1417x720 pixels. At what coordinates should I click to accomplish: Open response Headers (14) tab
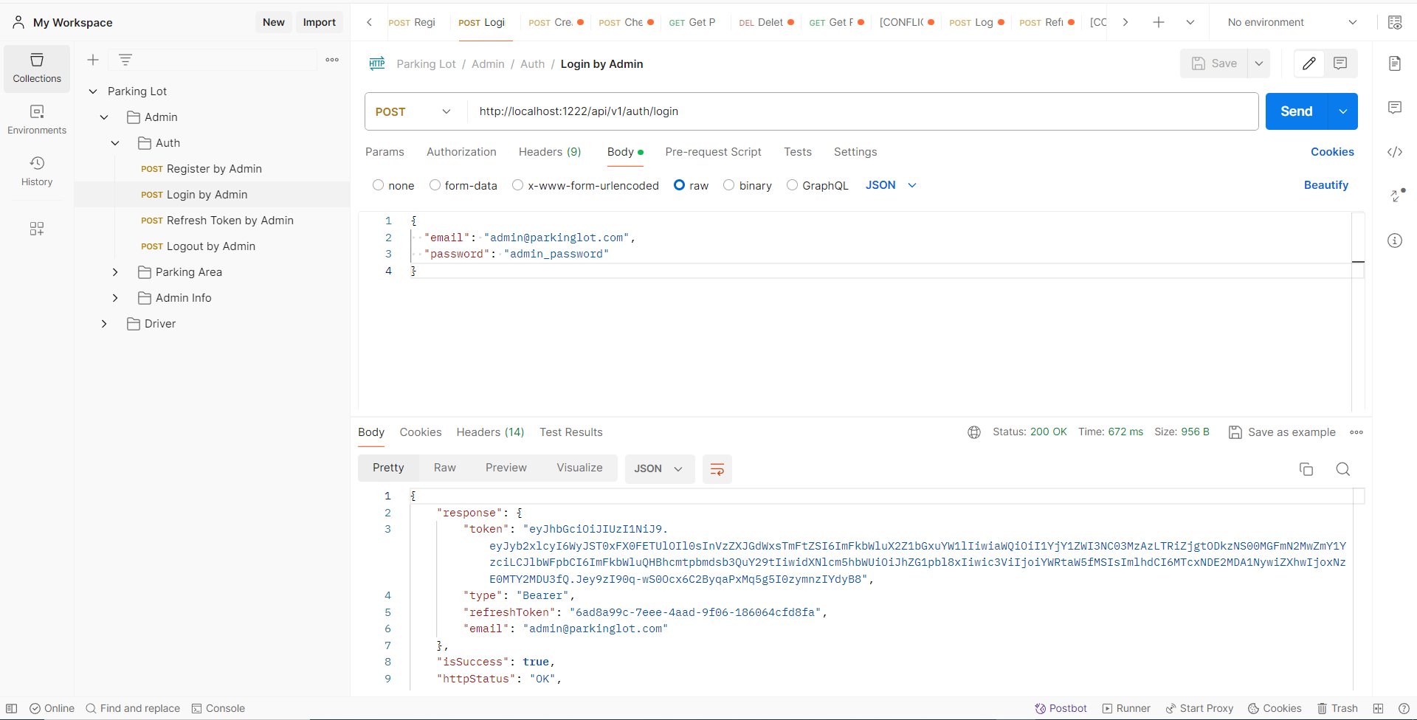tap(490, 432)
